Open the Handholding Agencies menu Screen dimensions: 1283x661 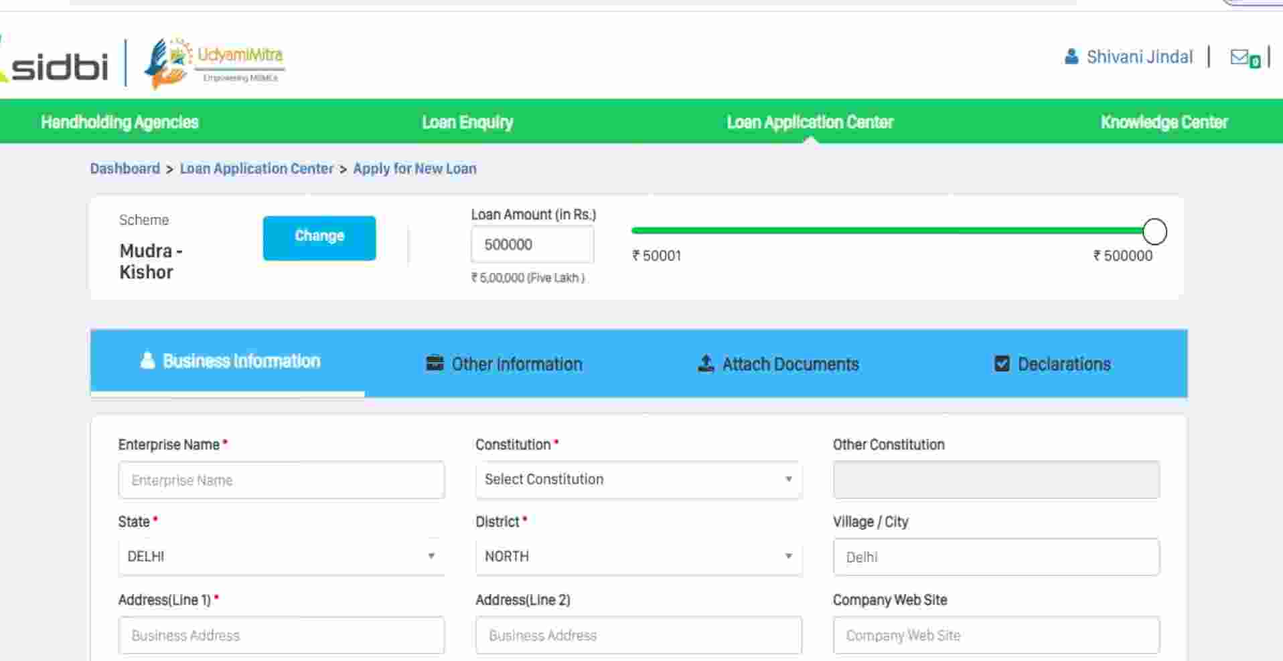pos(120,122)
